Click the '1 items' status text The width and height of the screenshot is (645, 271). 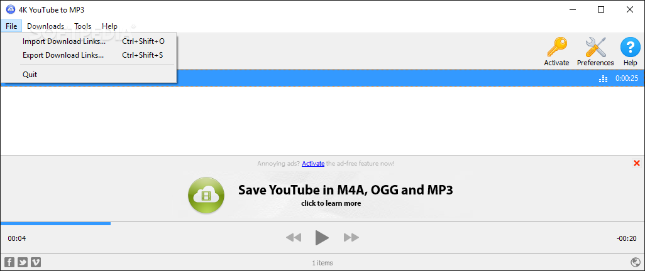(x=322, y=263)
